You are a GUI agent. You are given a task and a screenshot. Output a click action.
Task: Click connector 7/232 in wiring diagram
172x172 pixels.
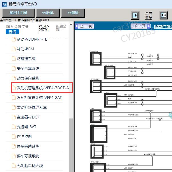pyautogui.click(x=99, y=134)
